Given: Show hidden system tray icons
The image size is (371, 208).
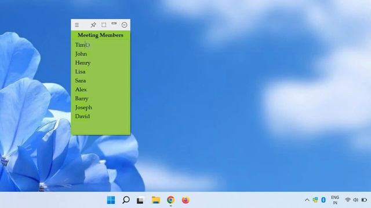Looking at the screenshot, I should pyautogui.click(x=307, y=200).
